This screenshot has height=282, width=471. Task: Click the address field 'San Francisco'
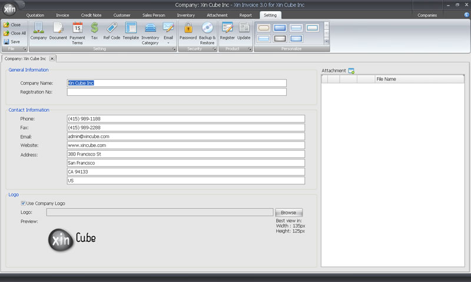point(185,162)
